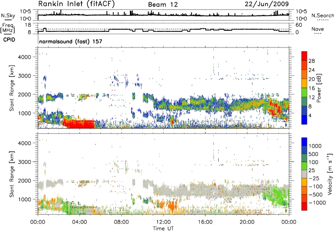This screenshot has width=334, height=231.
Task: Click the red swatch of the power color bar
Action: click(x=304, y=56)
